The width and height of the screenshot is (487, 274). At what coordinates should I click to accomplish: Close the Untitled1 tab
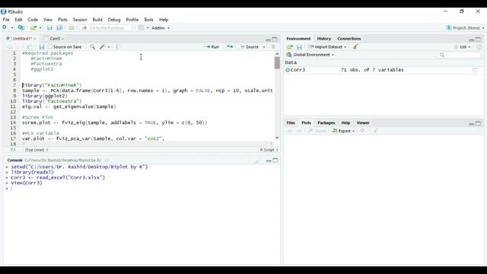click(x=35, y=39)
